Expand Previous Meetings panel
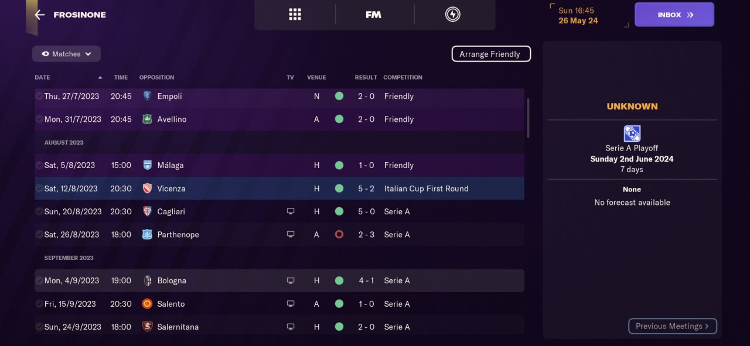Screen dimensions: 750x346 click(672, 326)
